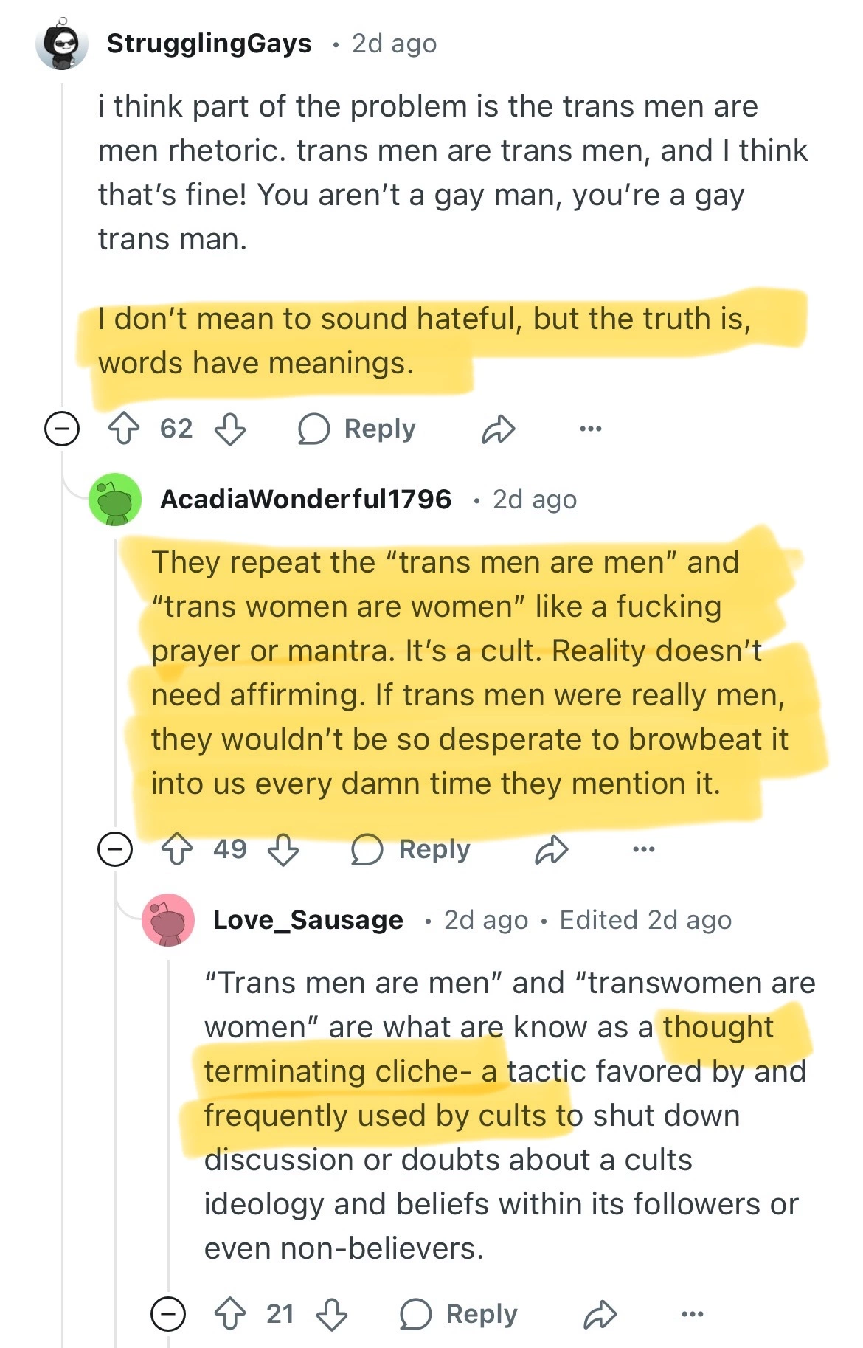
Task: Open more options for StrugglingGays' comment
Action: pyautogui.click(x=590, y=429)
